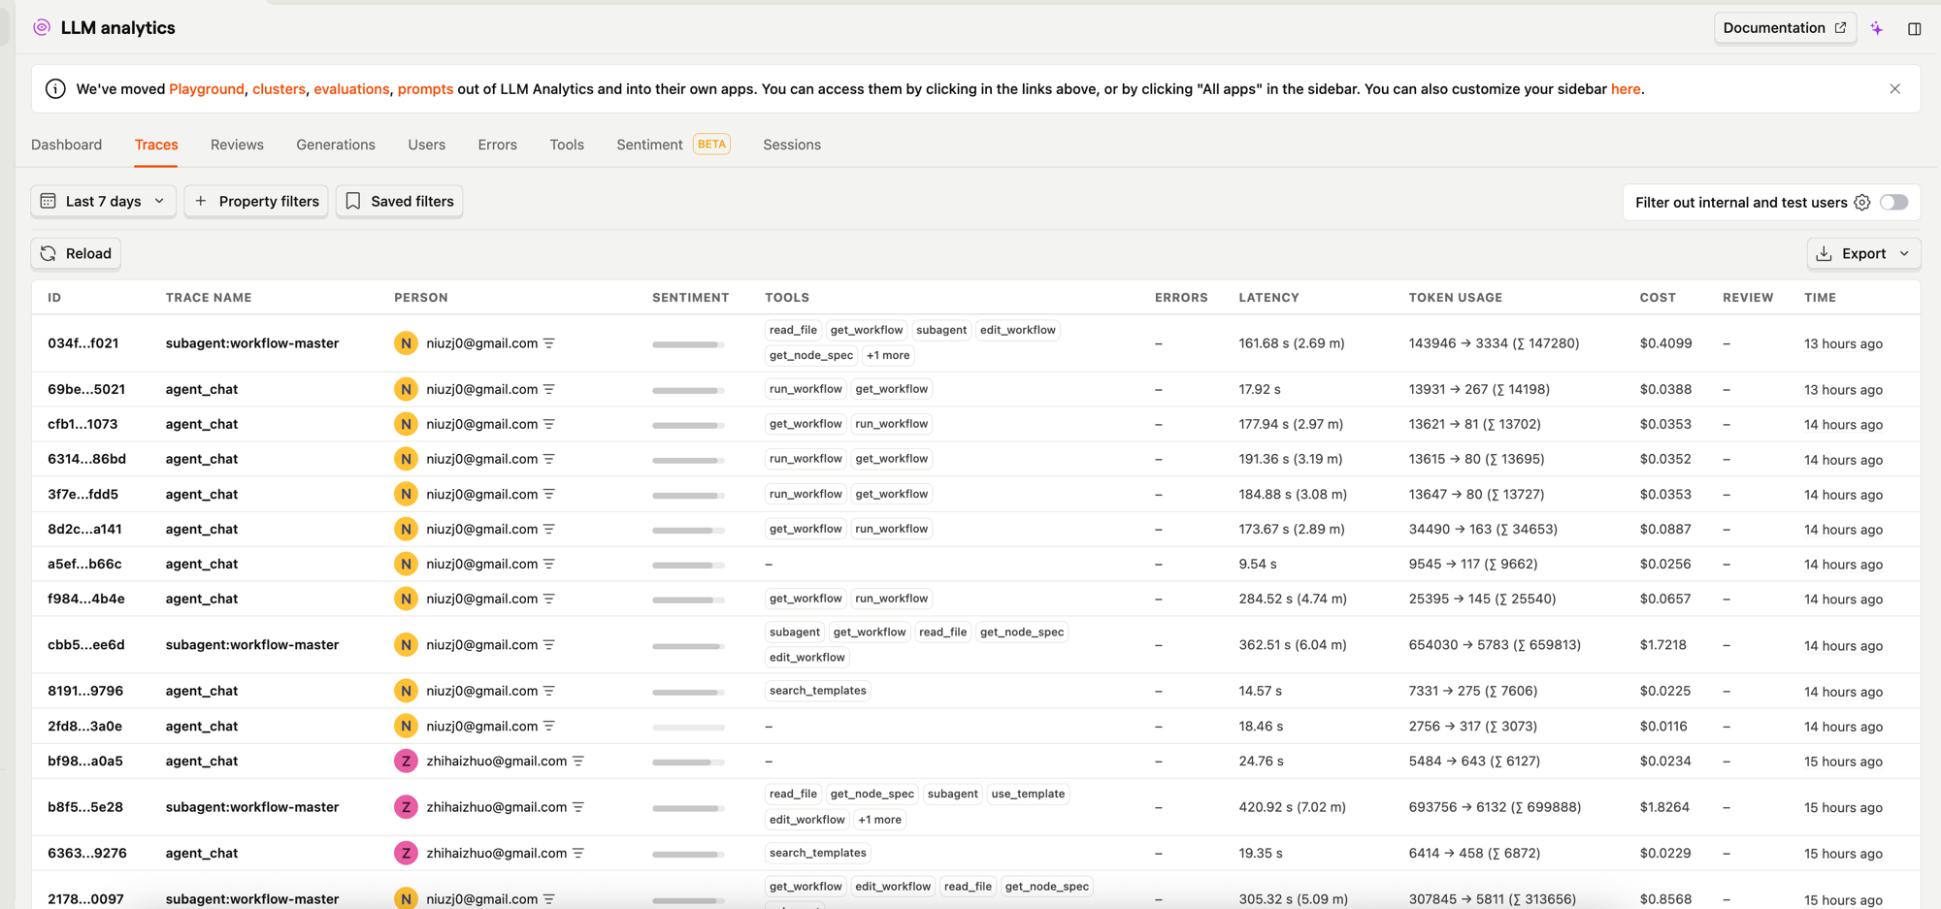
Task: Click sentiment bar of cbb5...ee6d trace
Action: pos(688,646)
